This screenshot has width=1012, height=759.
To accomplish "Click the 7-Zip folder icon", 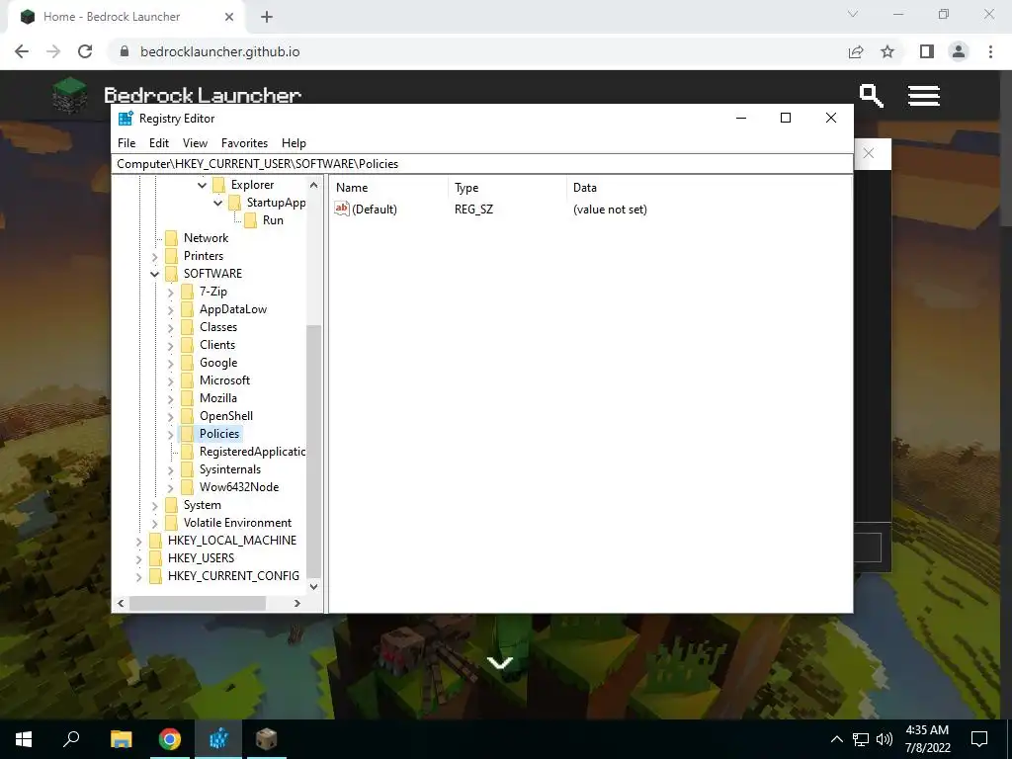I will pyautogui.click(x=187, y=292).
